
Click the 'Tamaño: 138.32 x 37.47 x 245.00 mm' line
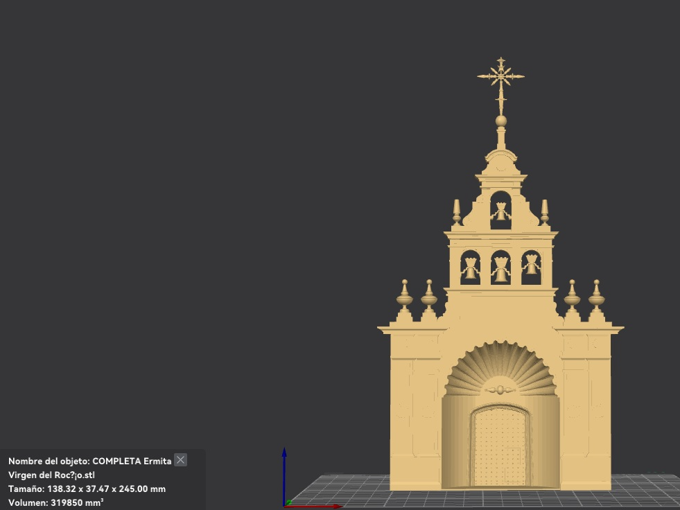coord(87,489)
